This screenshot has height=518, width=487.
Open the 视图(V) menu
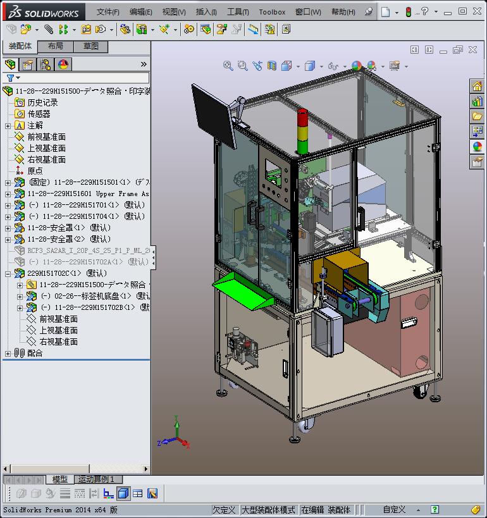174,12
